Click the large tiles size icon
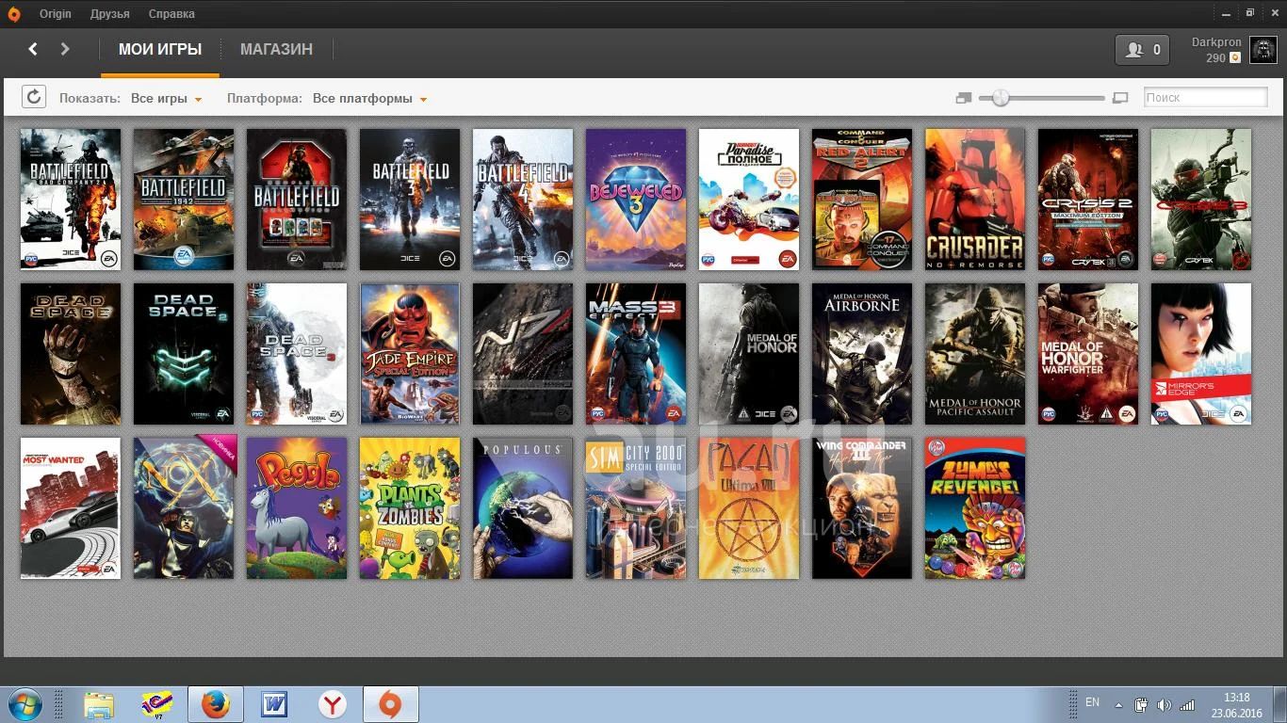 (x=1120, y=98)
